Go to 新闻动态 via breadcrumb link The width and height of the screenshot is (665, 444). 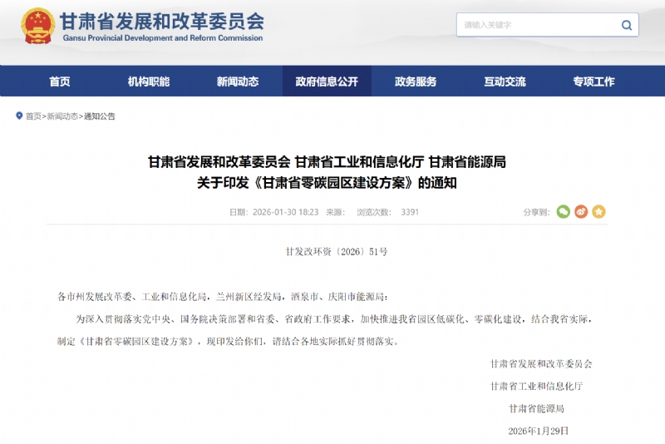click(62, 116)
